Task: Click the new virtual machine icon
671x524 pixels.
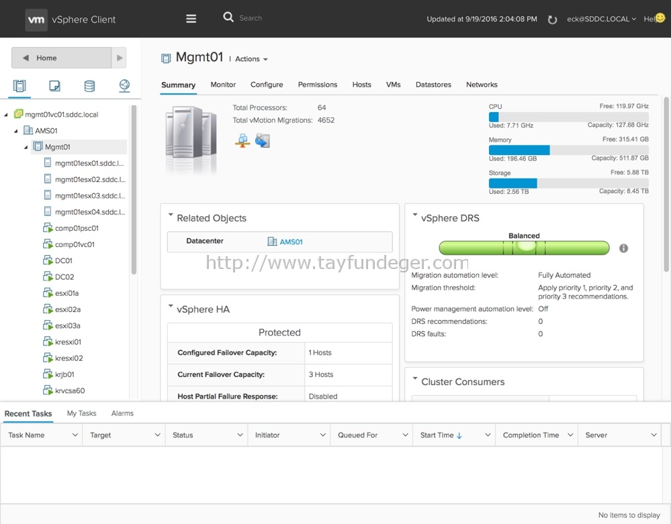Action: click(x=263, y=141)
